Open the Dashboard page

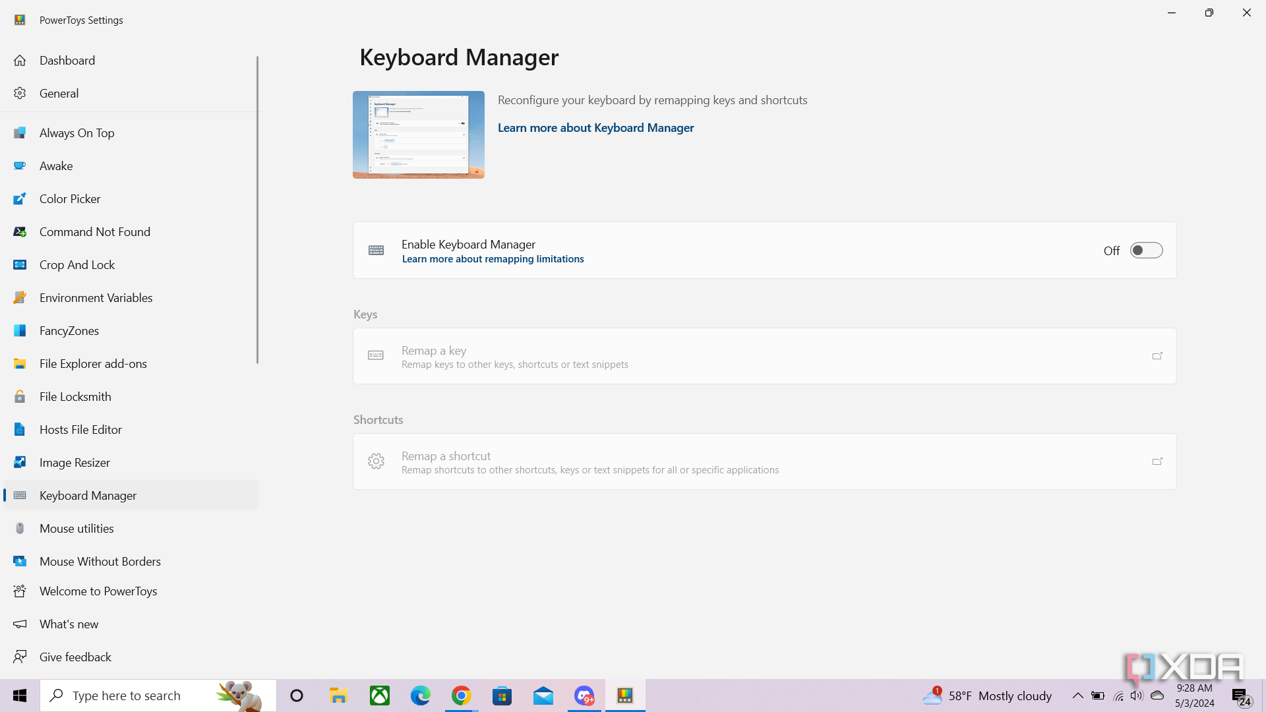pos(131,60)
